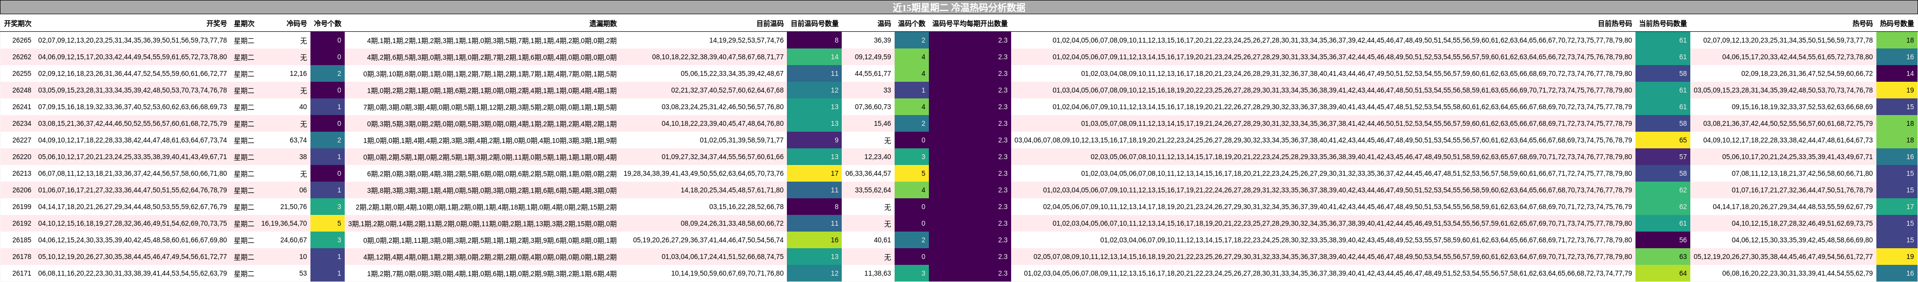
Task: Select the 目前温码号数量 column header
Action: (815, 24)
